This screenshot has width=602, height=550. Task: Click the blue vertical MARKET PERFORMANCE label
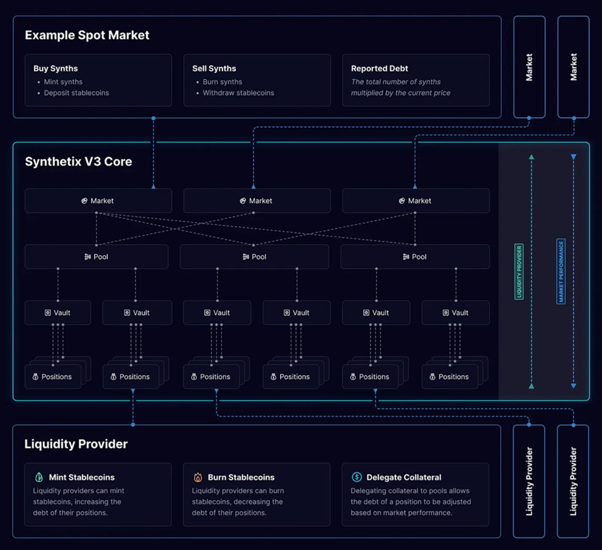coord(561,271)
